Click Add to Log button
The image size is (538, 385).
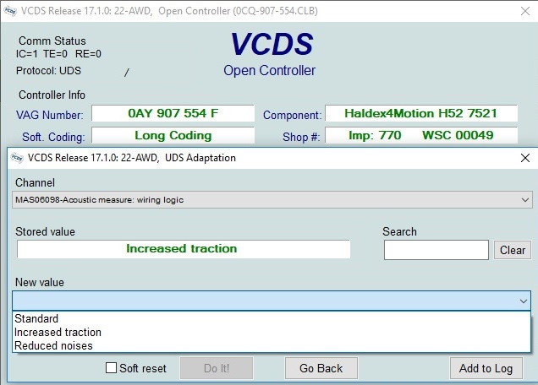(486, 368)
